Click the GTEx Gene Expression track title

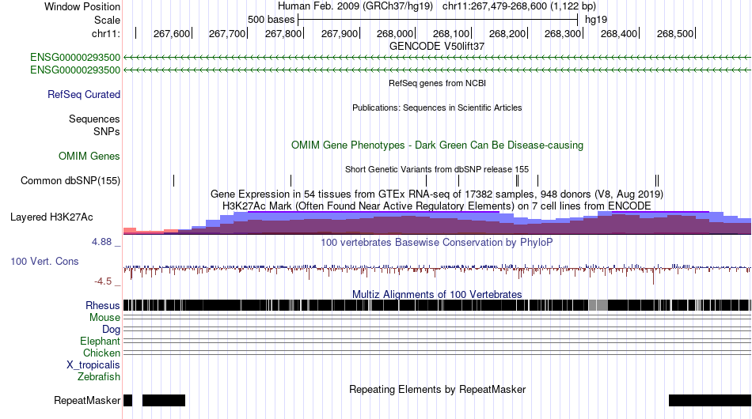pyautogui.click(x=437, y=194)
